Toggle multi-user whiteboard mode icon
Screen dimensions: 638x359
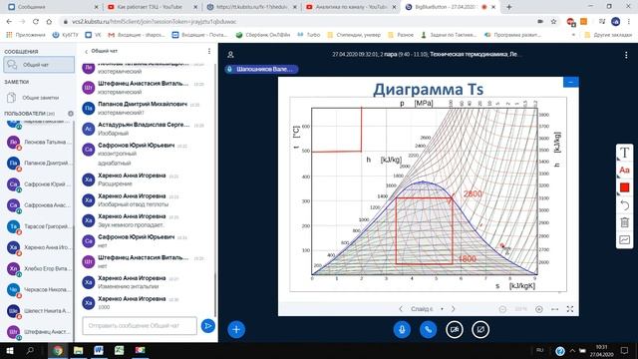point(625,239)
